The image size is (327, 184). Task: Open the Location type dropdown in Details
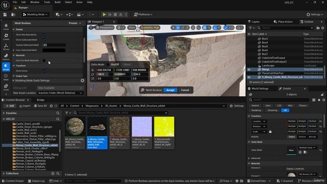(259, 121)
